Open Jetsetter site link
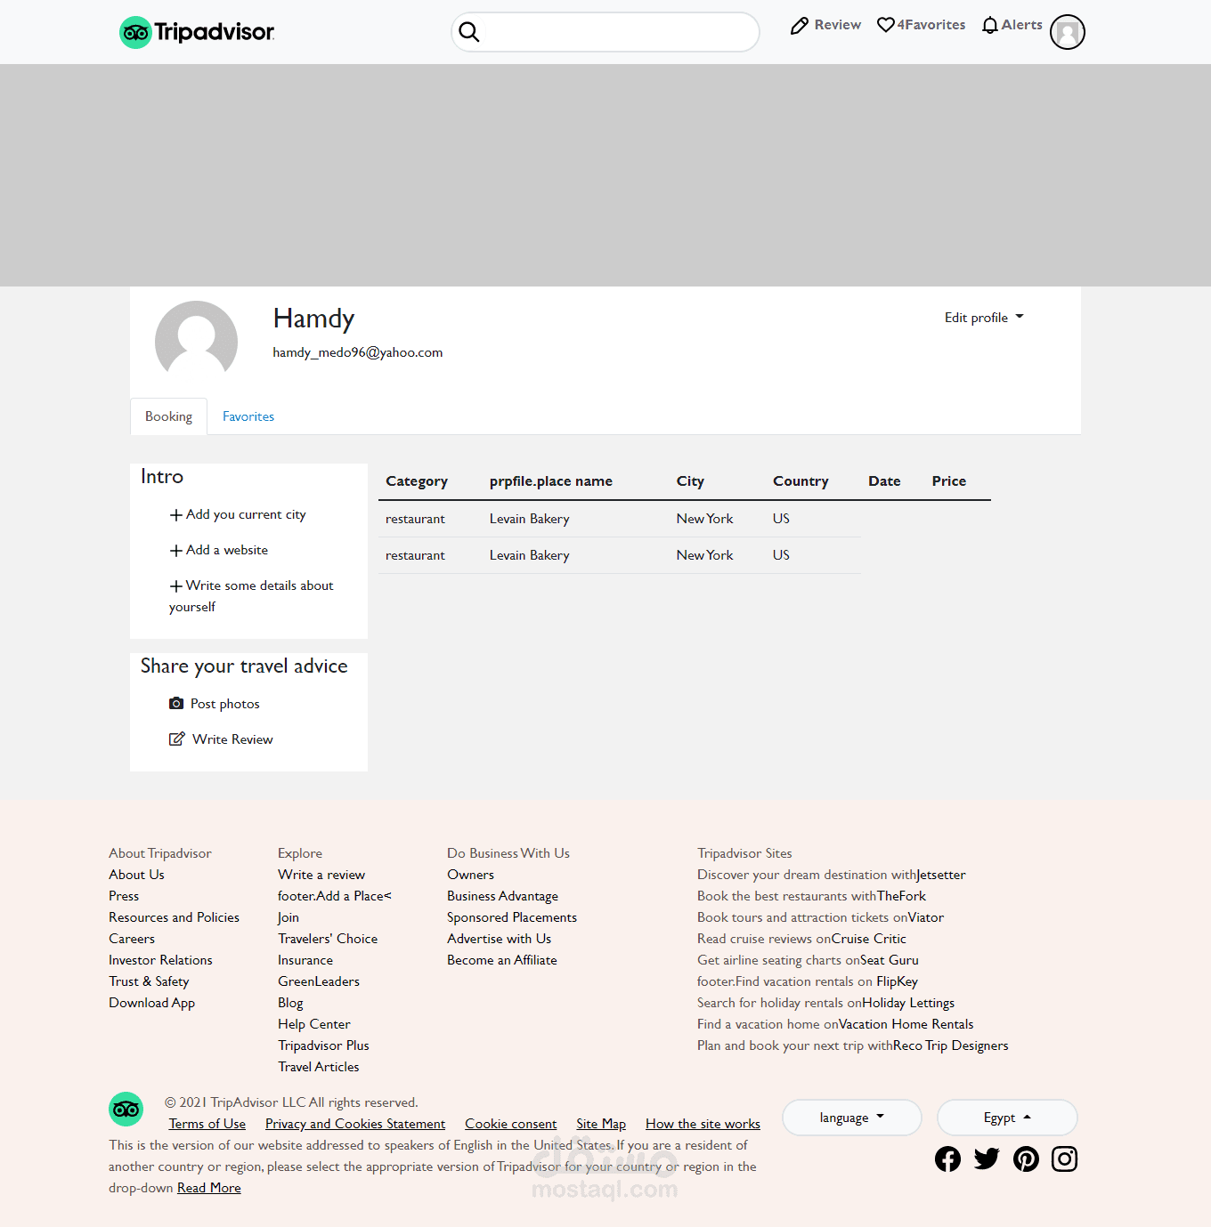 tap(941, 875)
